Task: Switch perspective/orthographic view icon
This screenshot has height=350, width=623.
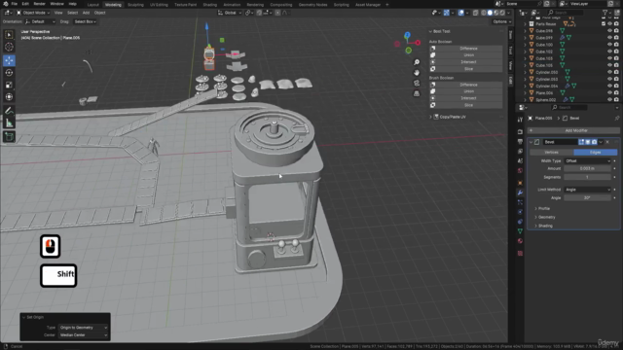Action: coord(417,93)
